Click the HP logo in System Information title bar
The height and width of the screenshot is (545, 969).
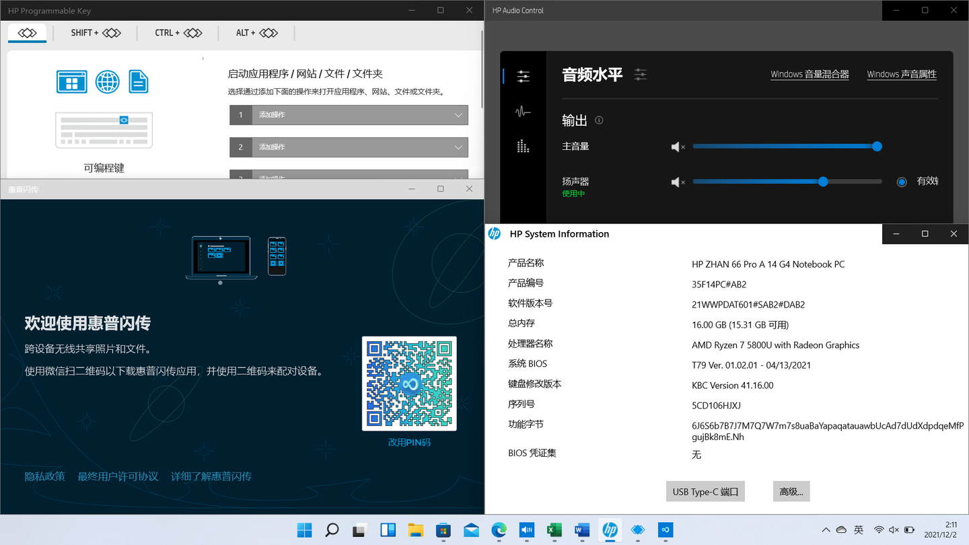click(x=495, y=233)
